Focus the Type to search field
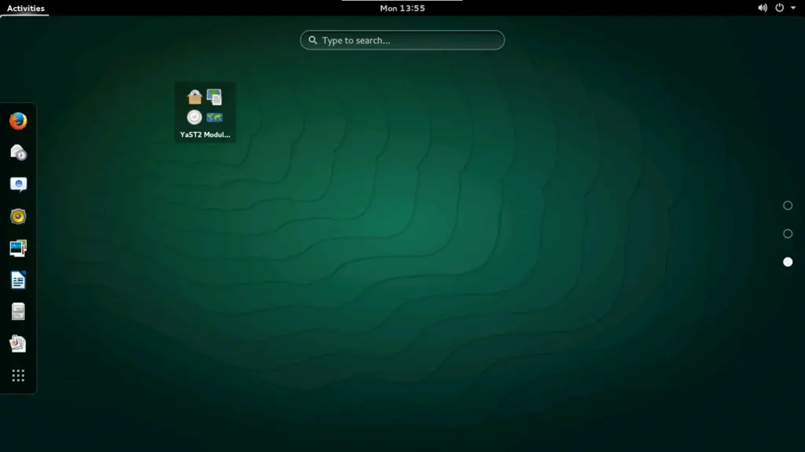 coord(402,40)
